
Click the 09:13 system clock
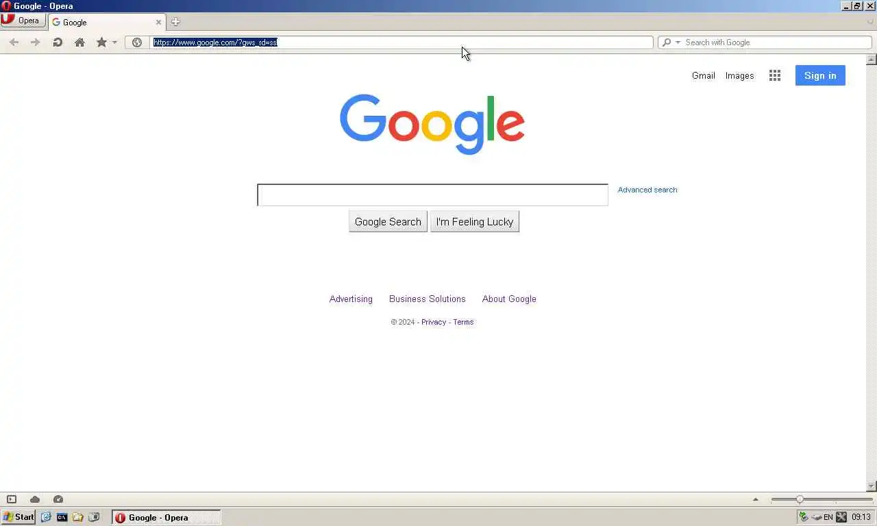click(861, 517)
